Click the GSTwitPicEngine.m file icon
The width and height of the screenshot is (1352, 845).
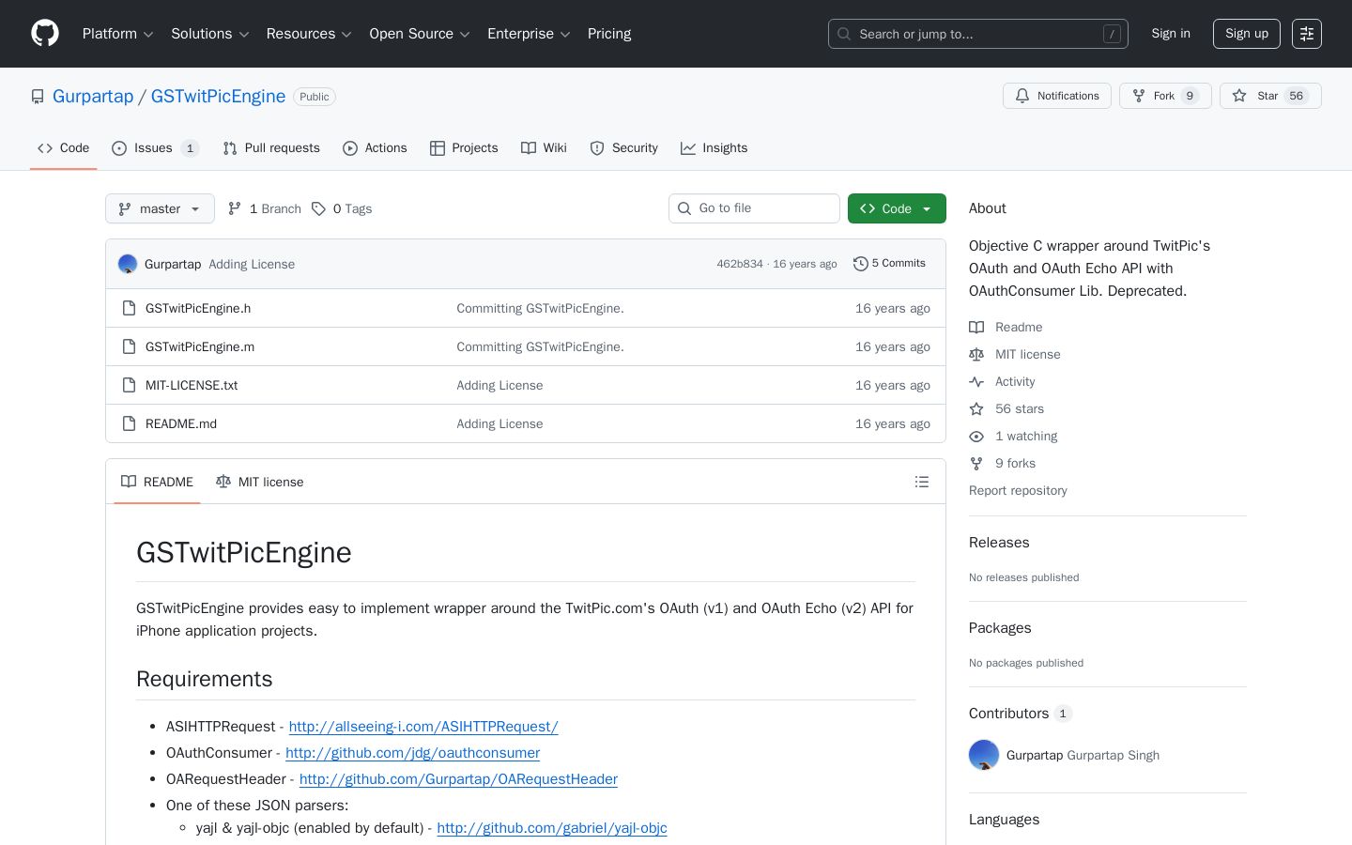pos(130,346)
